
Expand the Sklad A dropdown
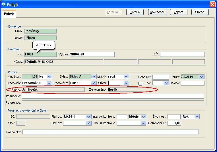[x=94, y=76]
